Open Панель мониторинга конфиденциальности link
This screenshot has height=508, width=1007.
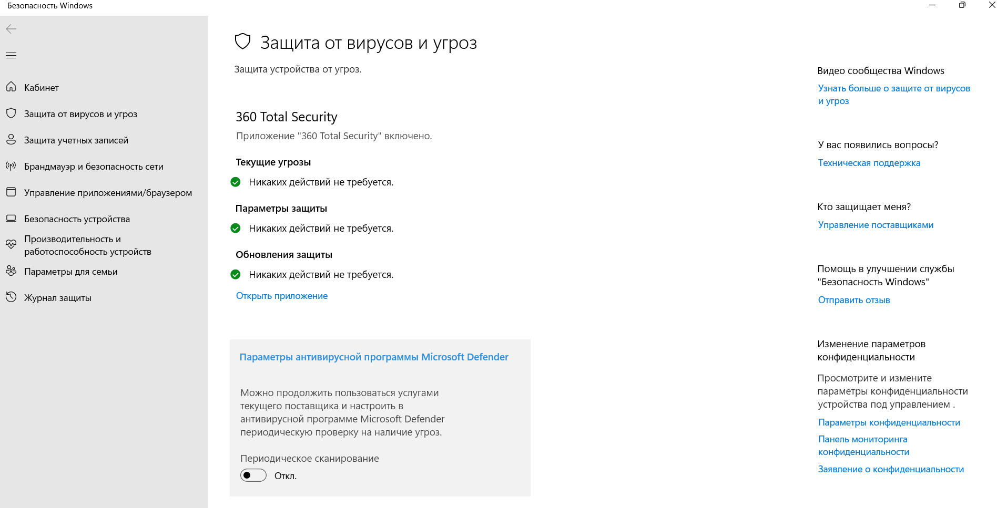tap(863, 445)
